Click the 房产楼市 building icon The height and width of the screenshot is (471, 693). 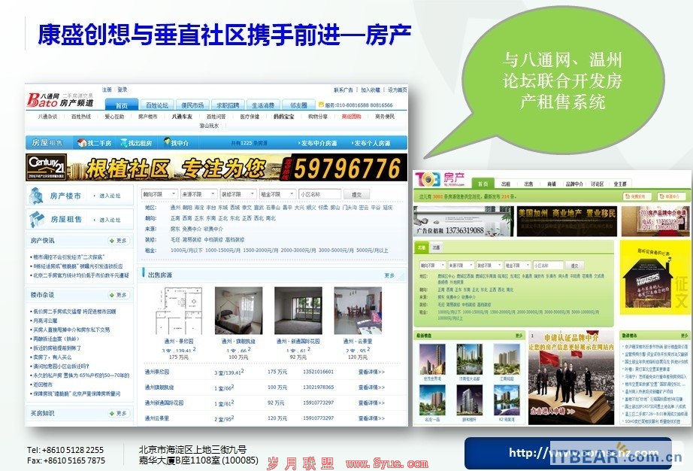pos(35,195)
